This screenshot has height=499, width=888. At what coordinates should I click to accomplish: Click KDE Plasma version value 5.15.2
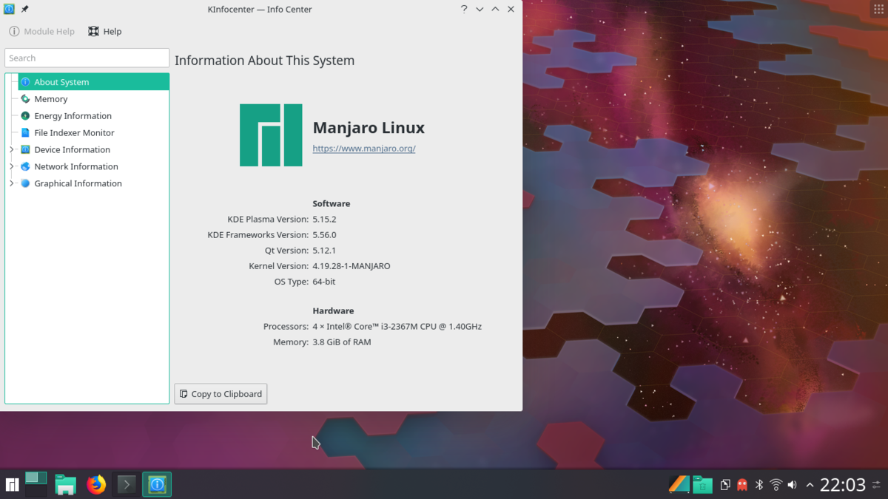[324, 220]
